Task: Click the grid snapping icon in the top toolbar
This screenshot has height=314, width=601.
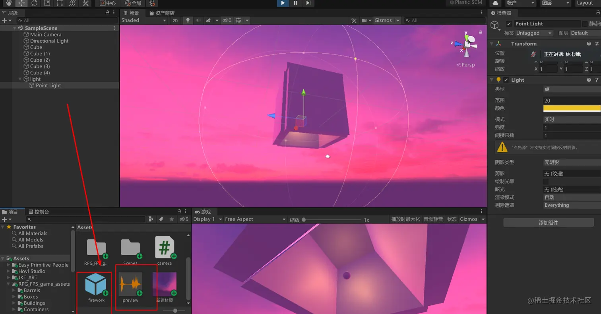Action: coord(152,3)
